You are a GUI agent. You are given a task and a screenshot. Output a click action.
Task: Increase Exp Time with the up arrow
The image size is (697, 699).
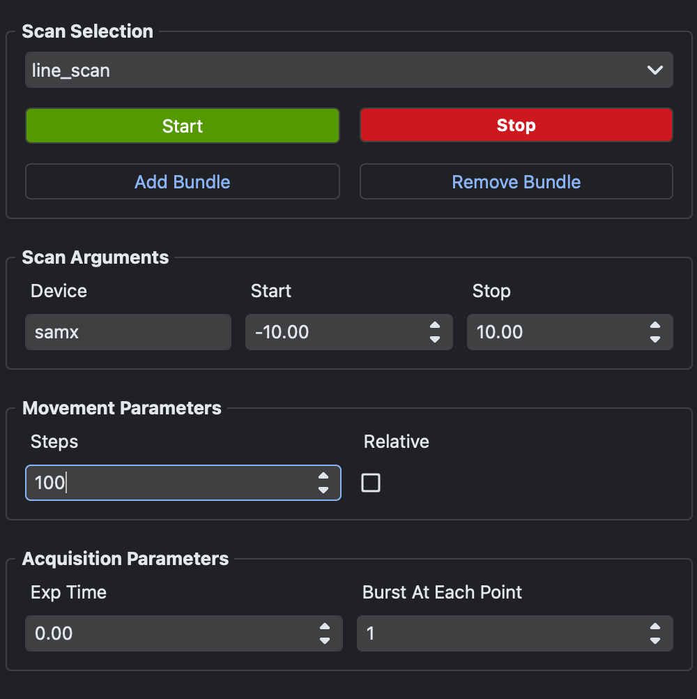324,627
